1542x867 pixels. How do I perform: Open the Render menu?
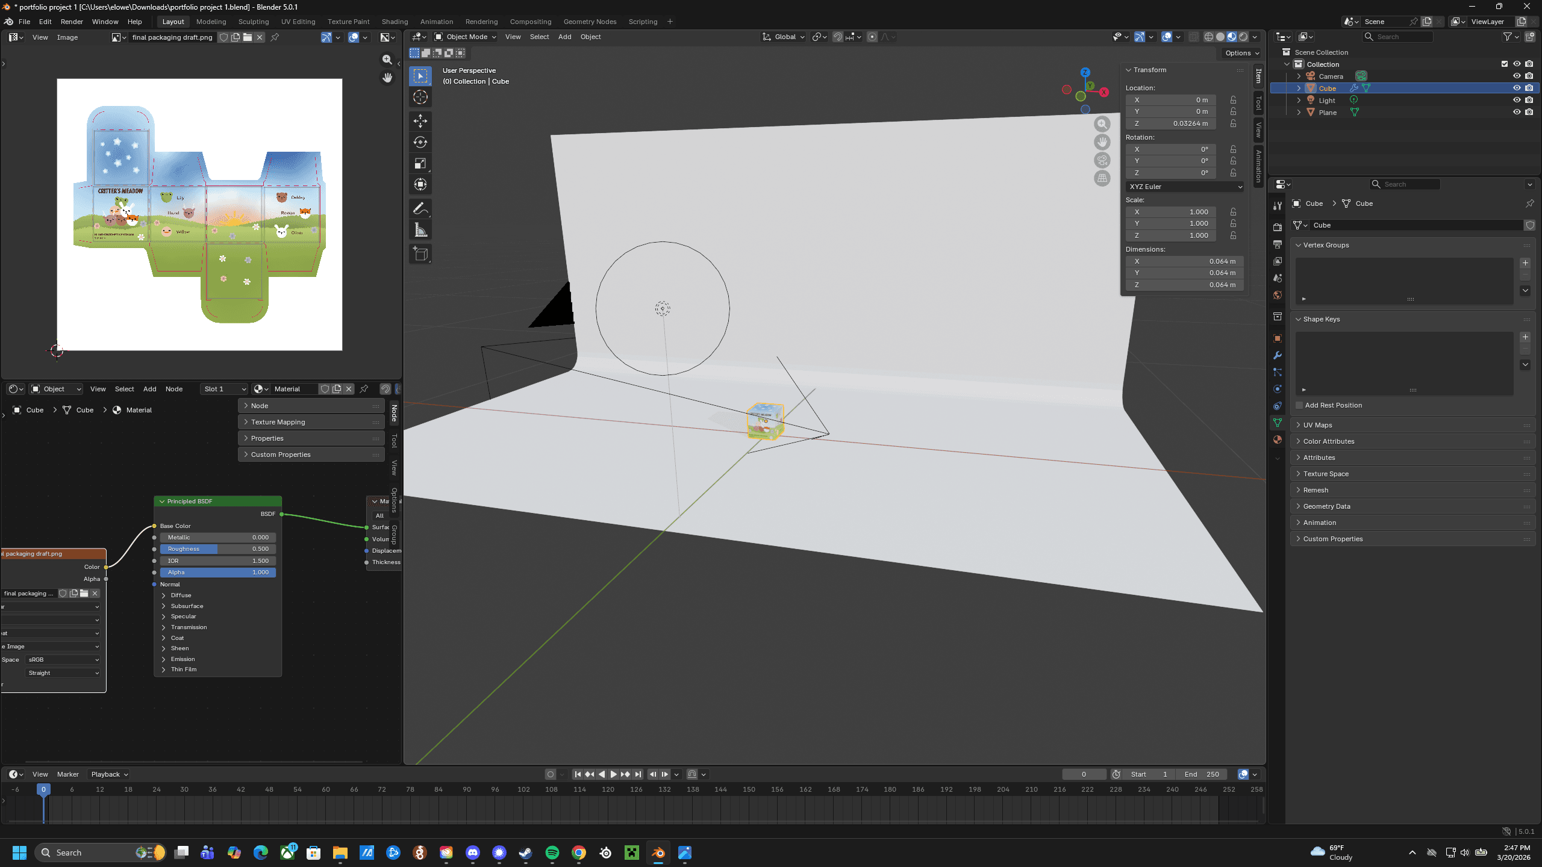pos(72,22)
